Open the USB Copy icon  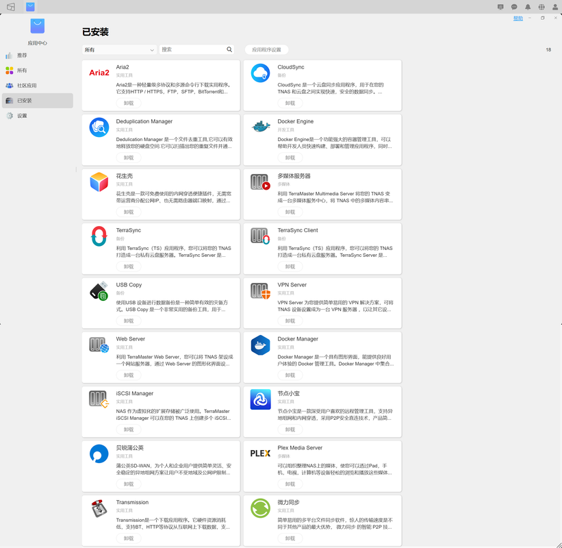(99, 291)
